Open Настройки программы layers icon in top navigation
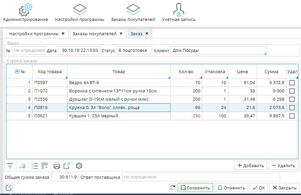301x195 pixels. point(80,9)
